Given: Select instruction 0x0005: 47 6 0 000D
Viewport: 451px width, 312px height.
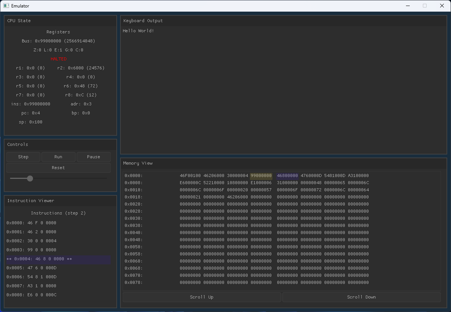Looking at the screenshot, I should (31, 268).
